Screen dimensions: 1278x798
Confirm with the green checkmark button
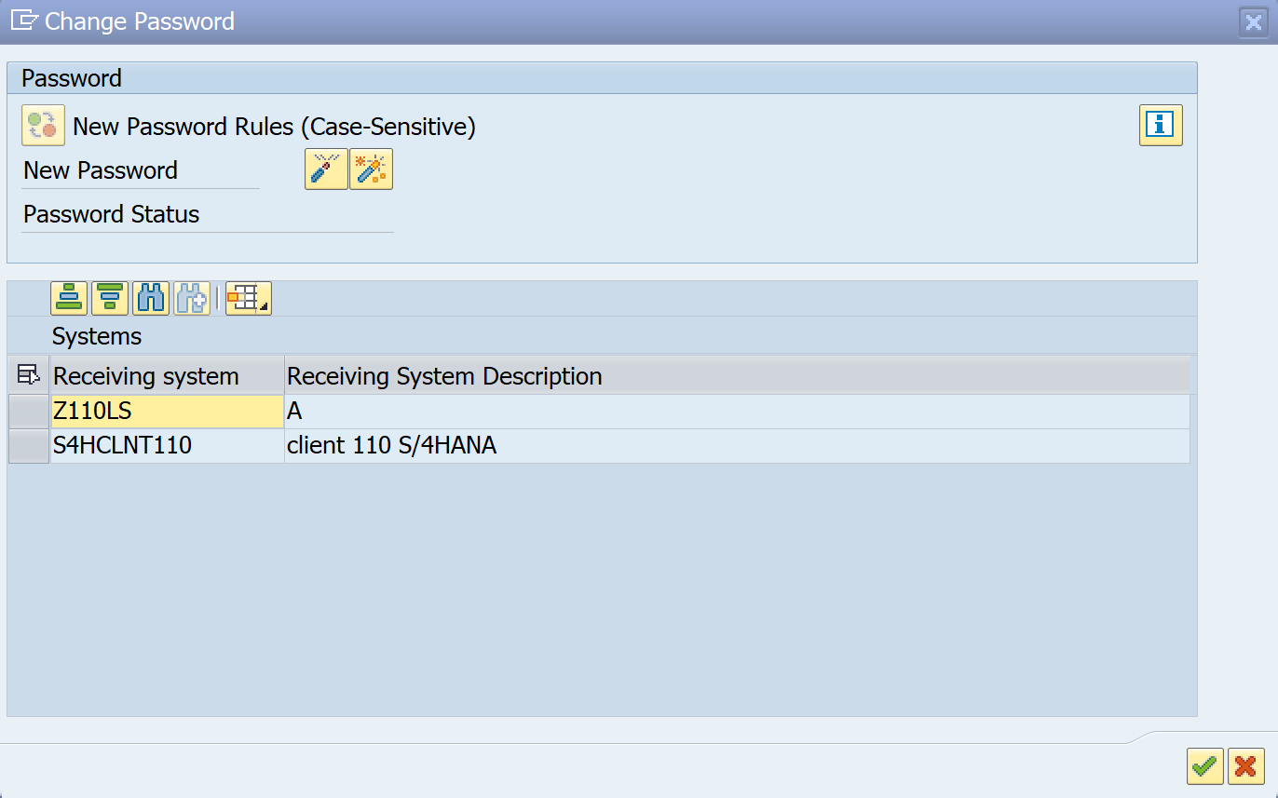[1204, 766]
